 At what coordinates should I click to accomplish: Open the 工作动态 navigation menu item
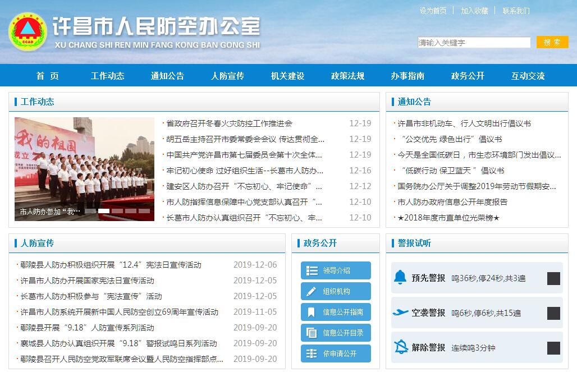(107, 76)
